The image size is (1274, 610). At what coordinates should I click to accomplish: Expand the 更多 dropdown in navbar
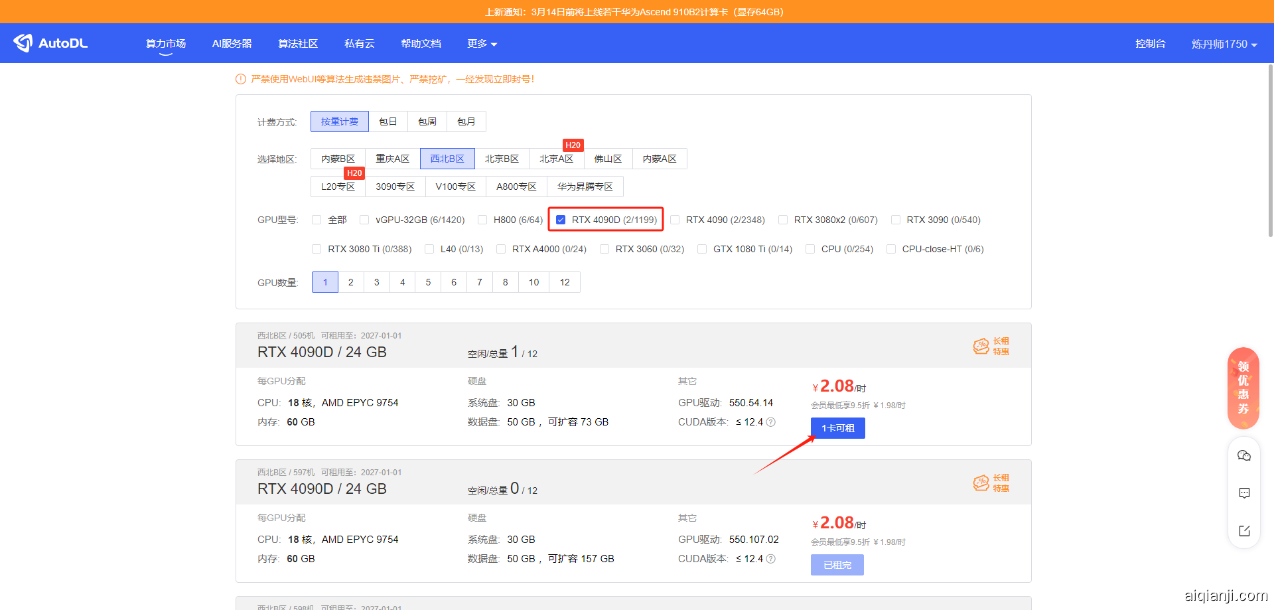(x=482, y=44)
